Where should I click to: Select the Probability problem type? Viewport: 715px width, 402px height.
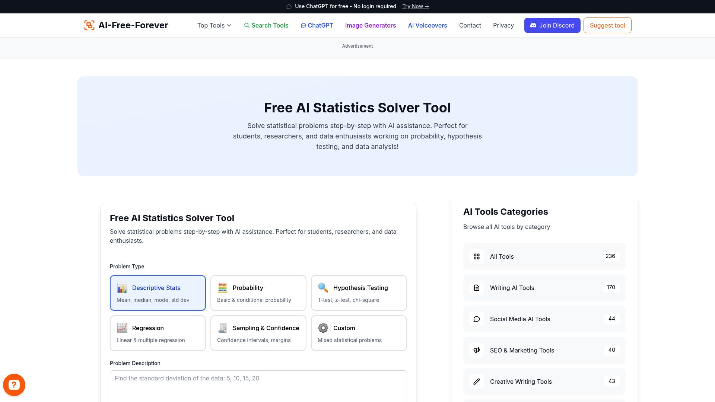[258, 293]
